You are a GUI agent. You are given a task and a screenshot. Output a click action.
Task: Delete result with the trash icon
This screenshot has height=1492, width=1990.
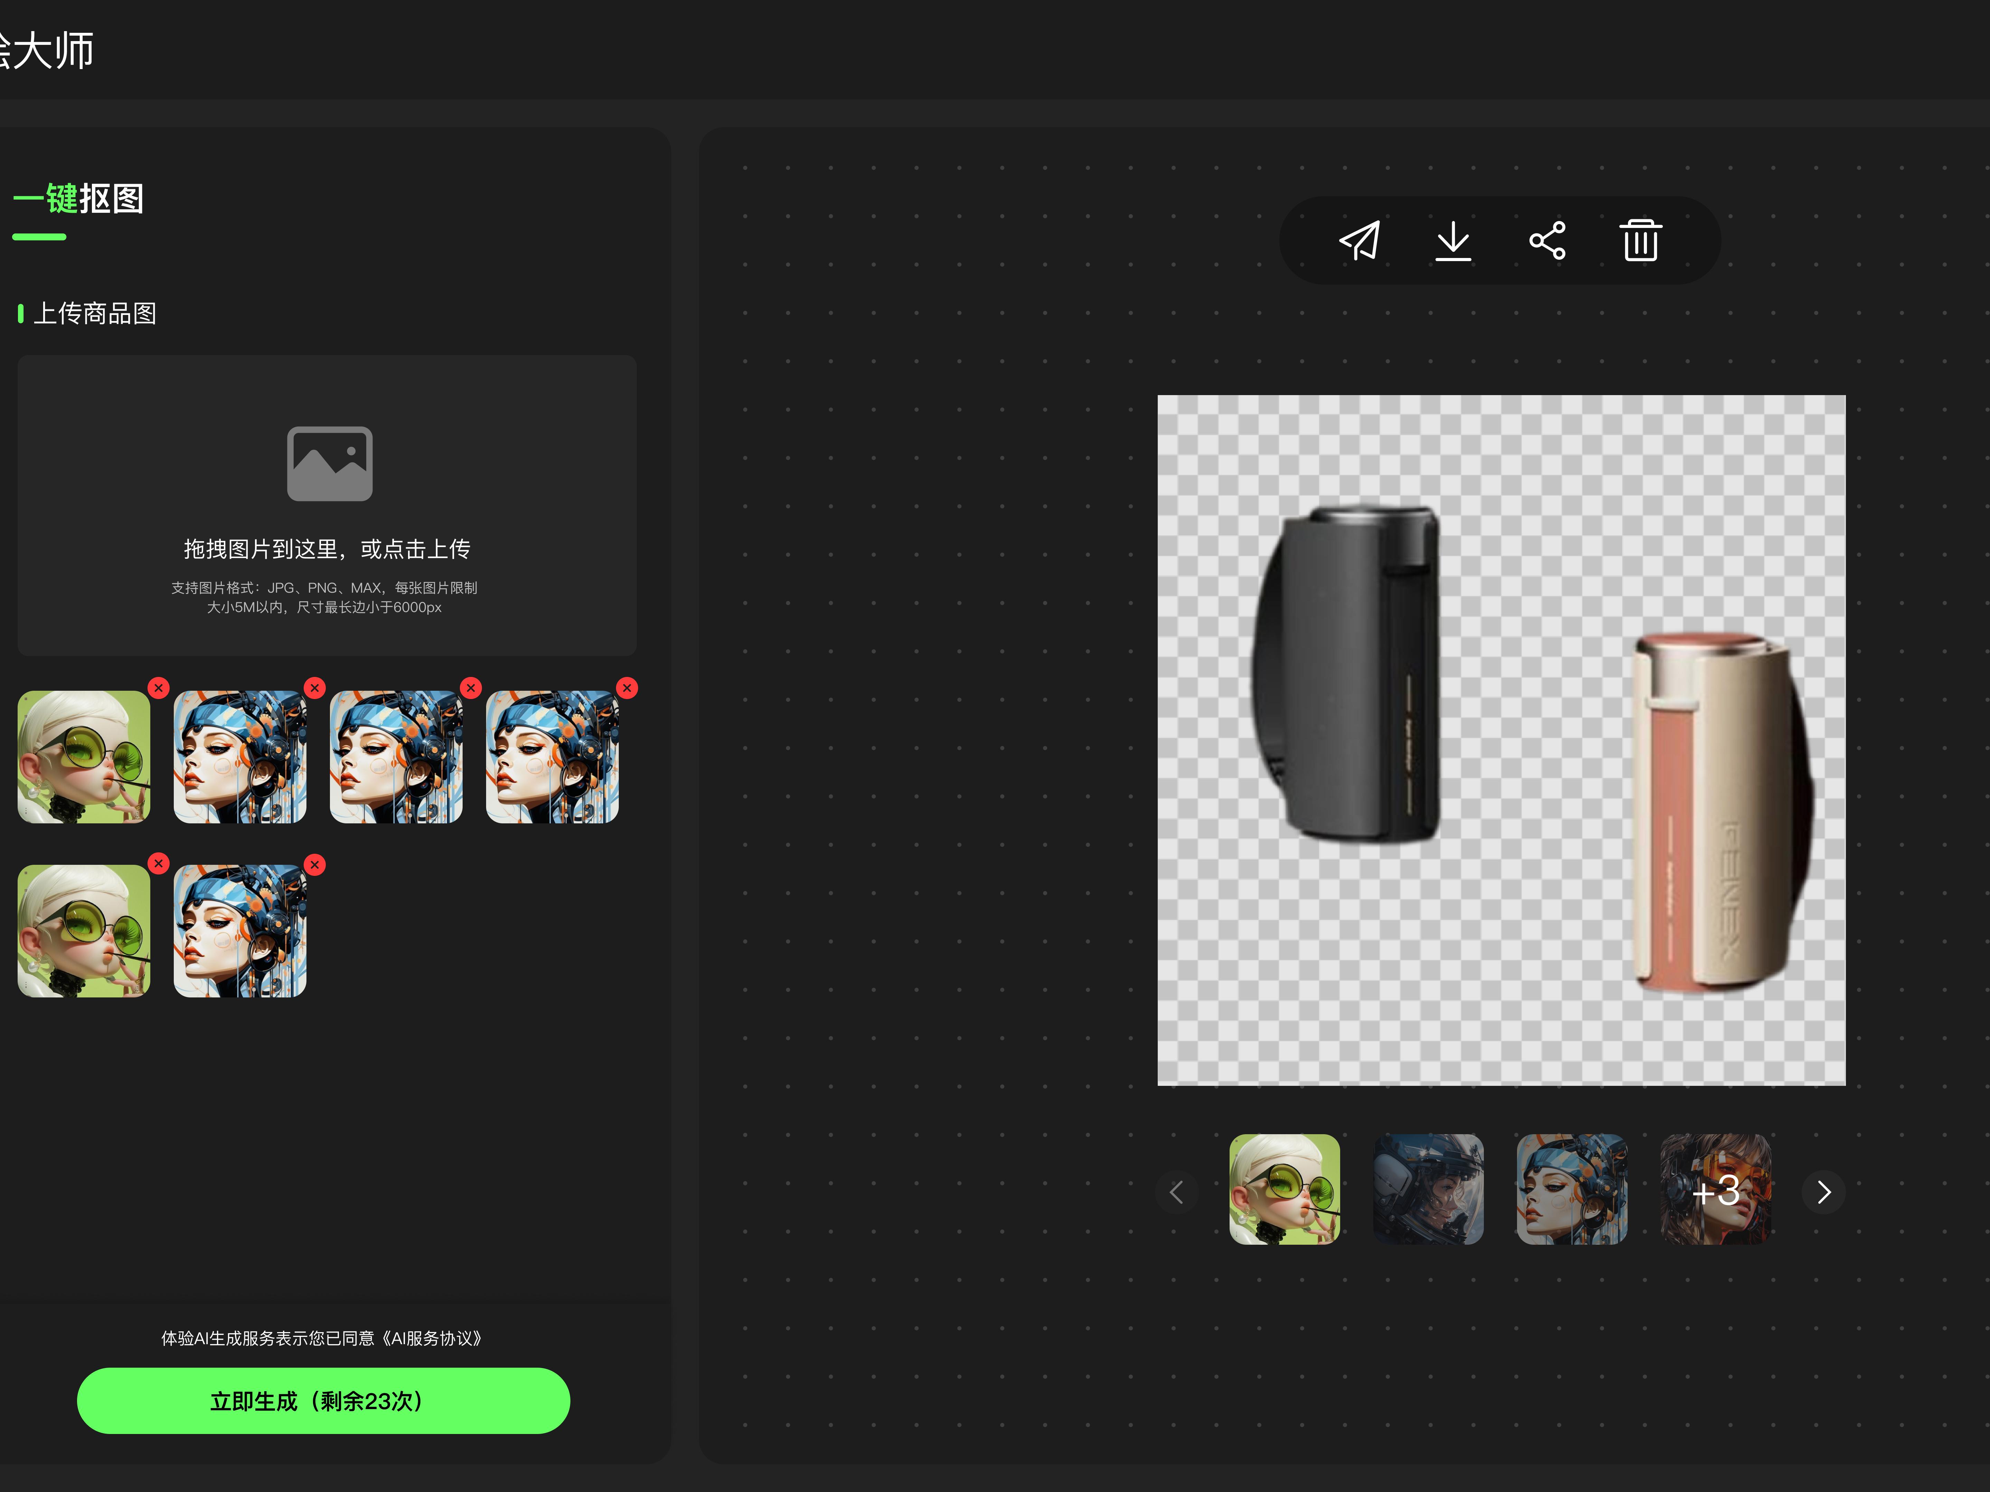(x=1641, y=240)
